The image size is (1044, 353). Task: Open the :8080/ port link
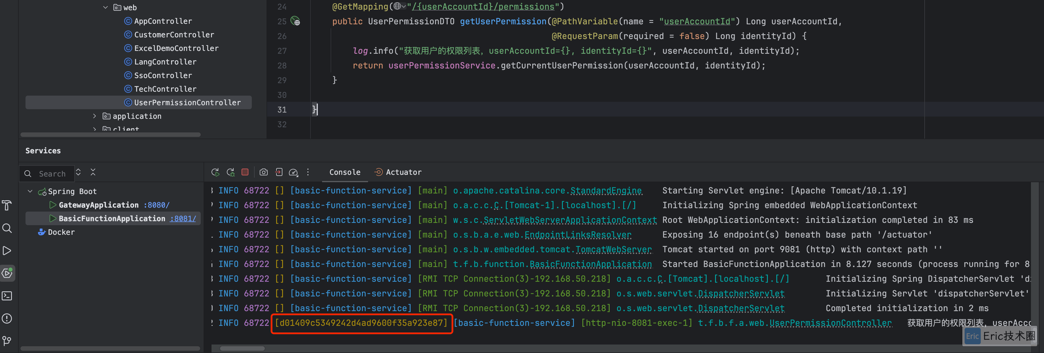157,205
